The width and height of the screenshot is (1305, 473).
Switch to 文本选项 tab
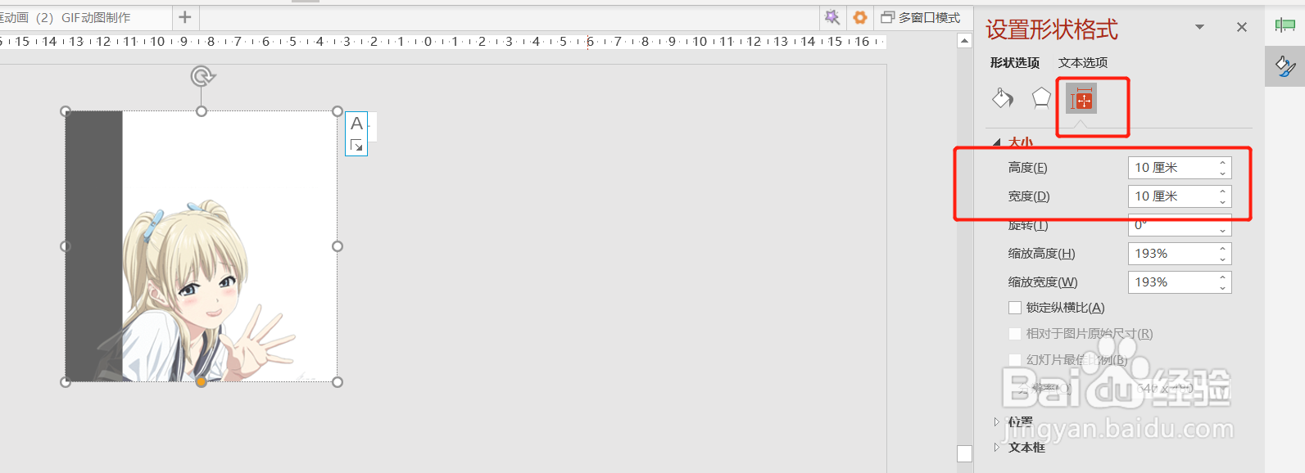coord(1083,62)
